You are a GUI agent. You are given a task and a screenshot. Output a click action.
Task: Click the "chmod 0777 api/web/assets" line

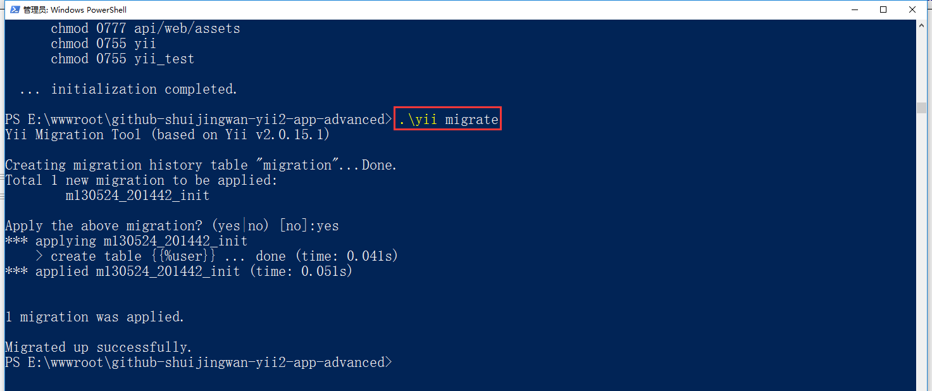coord(145,28)
